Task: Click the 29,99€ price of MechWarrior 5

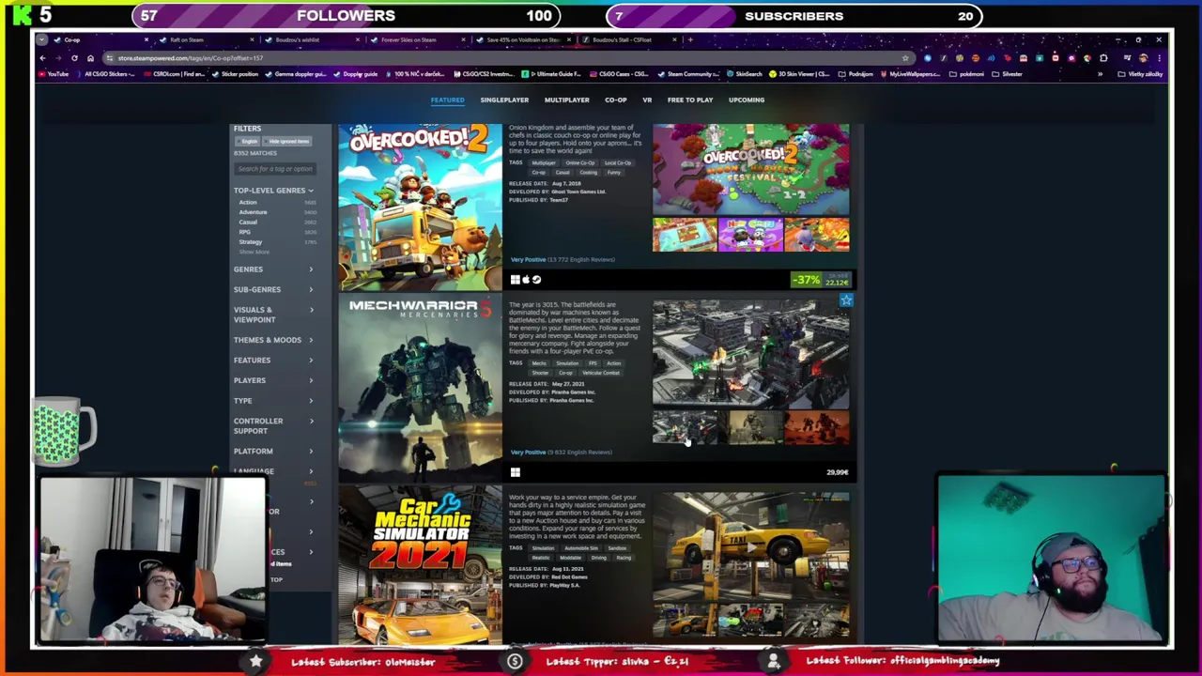Action: pos(837,472)
